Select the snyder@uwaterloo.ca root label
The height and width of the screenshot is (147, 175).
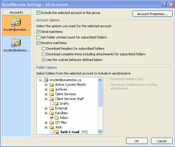(65, 80)
